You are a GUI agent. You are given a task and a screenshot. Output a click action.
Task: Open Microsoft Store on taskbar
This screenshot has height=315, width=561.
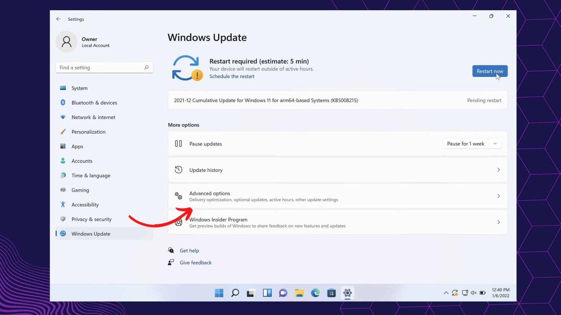coord(331,293)
